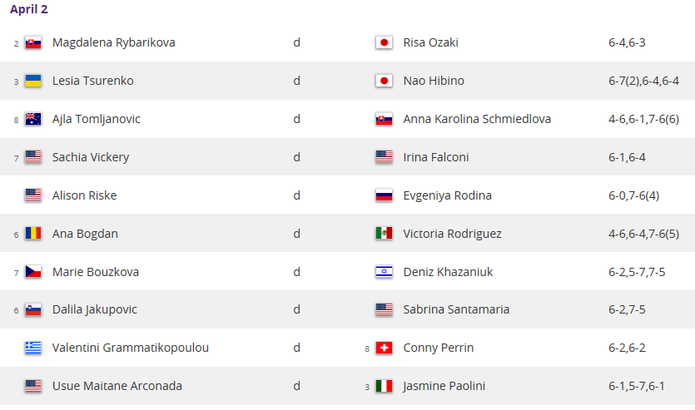This screenshot has width=695, height=410.
Task: Click the 6-7(2),6-4,6-4 score for Tsurenko match
Action: pyautogui.click(x=643, y=81)
